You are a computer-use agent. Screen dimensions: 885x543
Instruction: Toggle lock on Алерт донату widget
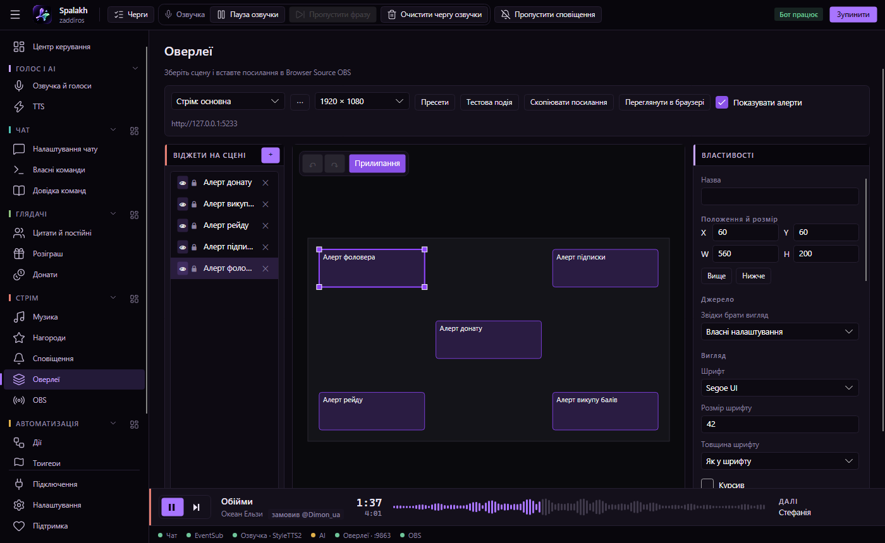(195, 182)
